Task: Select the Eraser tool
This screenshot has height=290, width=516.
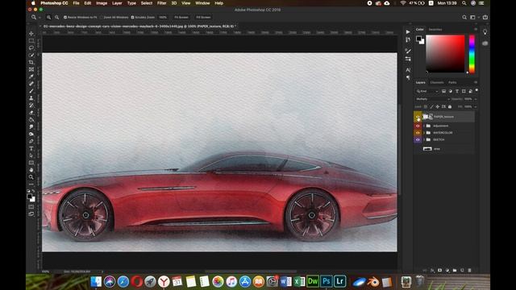Action: click(x=31, y=113)
